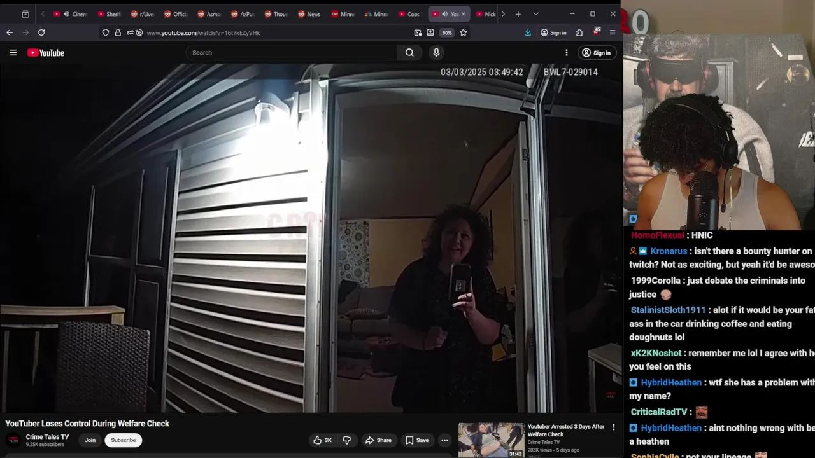
Task: Switch to the Nick tab
Action: tap(486, 14)
